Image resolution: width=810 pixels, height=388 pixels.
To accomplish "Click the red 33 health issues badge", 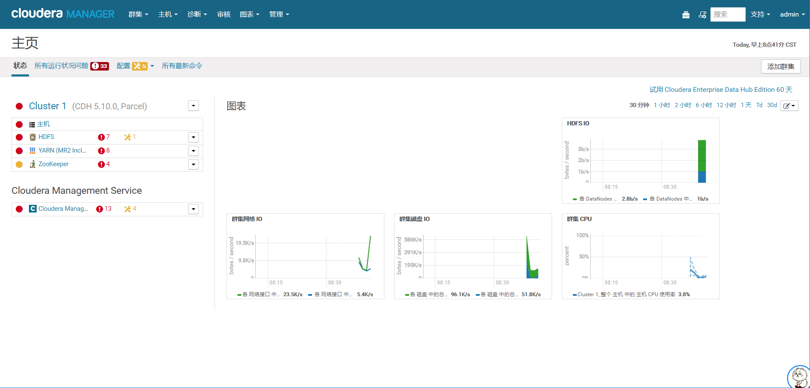I will (100, 66).
